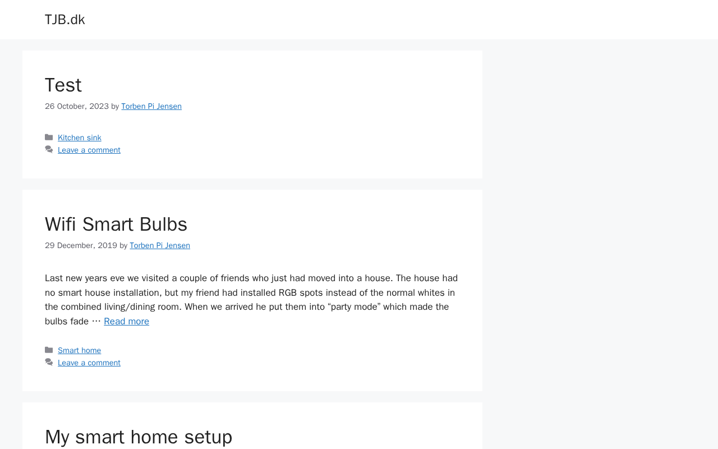Leave a comment on Wifi Smart Bulbs post
The image size is (718, 449).
[x=89, y=363]
